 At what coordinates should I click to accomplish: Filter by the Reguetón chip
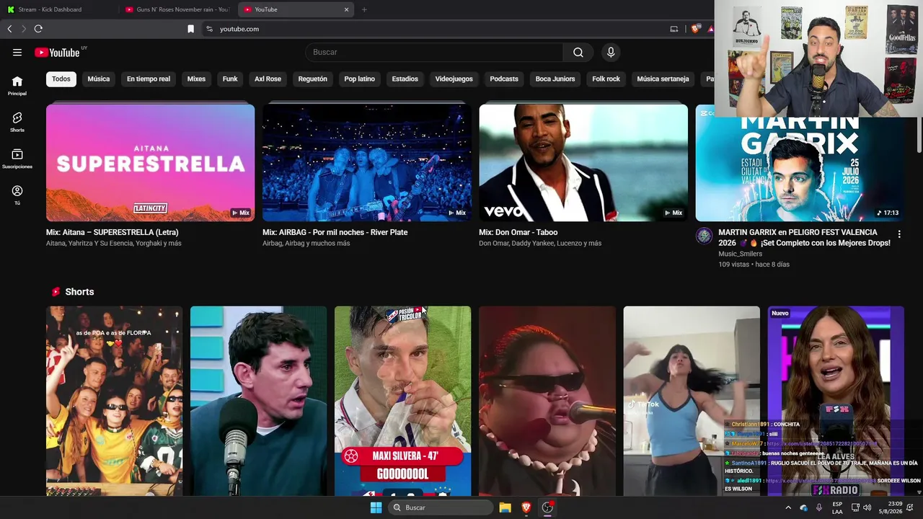tap(312, 79)
